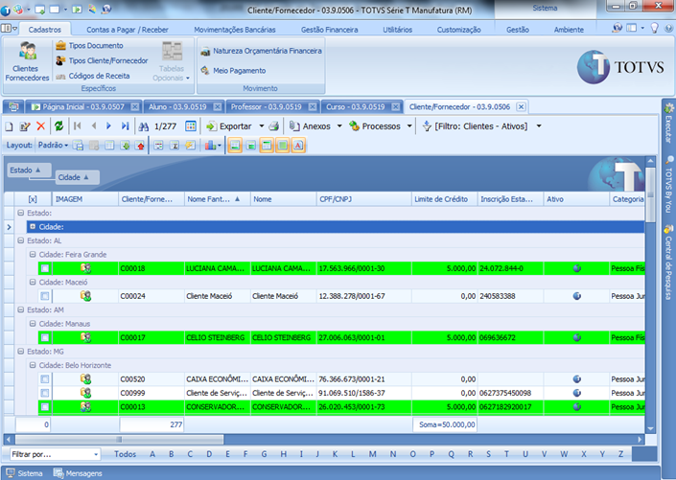Click the red delete X icon
676x480 pixels.
[41, 126]
